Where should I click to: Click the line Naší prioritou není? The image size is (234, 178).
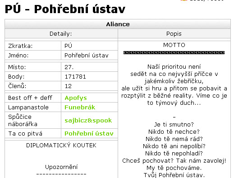pos(174,66)
